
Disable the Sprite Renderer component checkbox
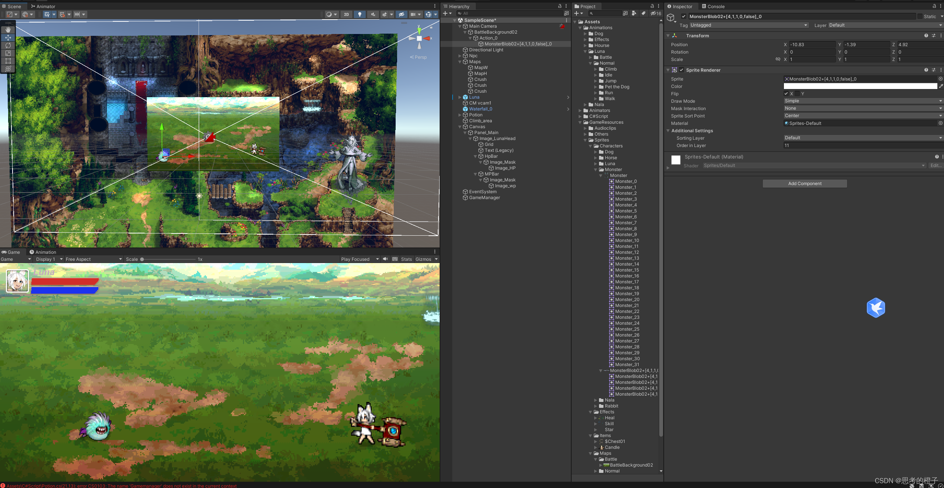(x=681, y=70)
